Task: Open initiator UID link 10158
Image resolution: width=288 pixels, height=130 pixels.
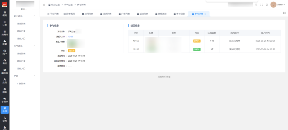Action: (x=71, y=37)
